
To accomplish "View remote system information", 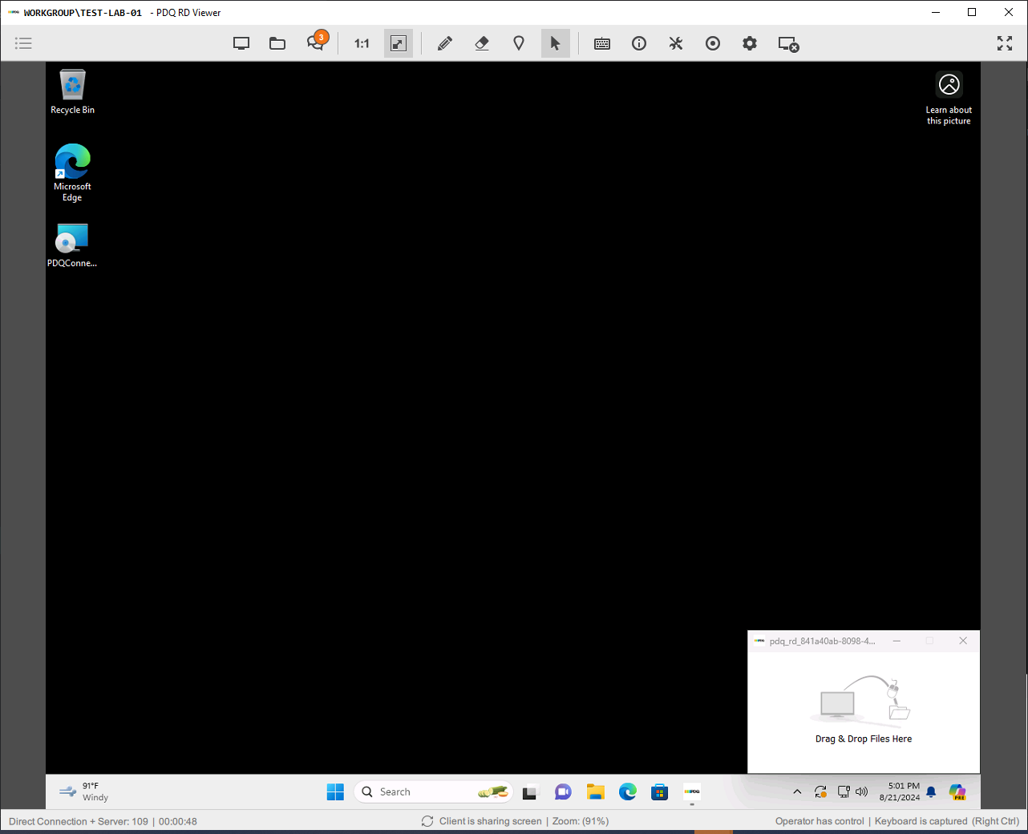I will [x=639, y=43].
